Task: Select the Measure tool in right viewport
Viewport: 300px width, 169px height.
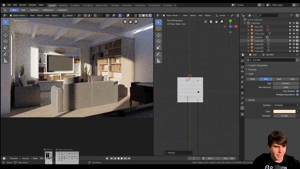Action: pos(158,61)
